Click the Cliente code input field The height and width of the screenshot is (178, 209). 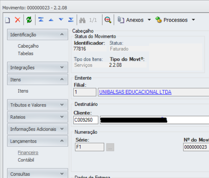(86, 120)
